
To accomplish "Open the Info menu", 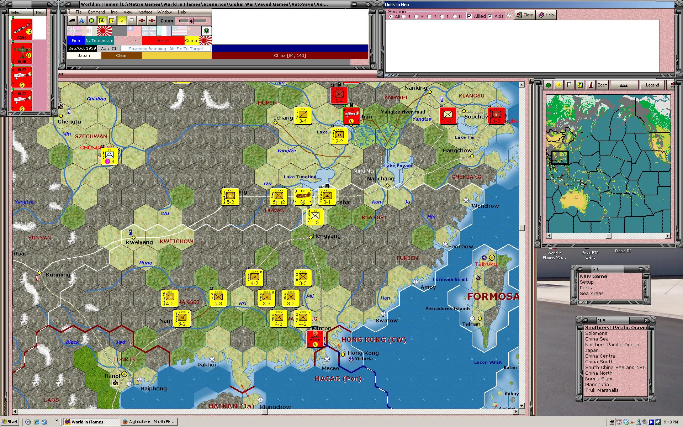I will coord(114,12).
